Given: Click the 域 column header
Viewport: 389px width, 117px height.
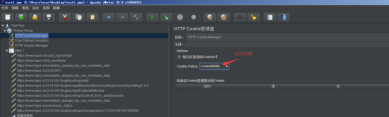Looking at the screenshot, I should 338,86.
